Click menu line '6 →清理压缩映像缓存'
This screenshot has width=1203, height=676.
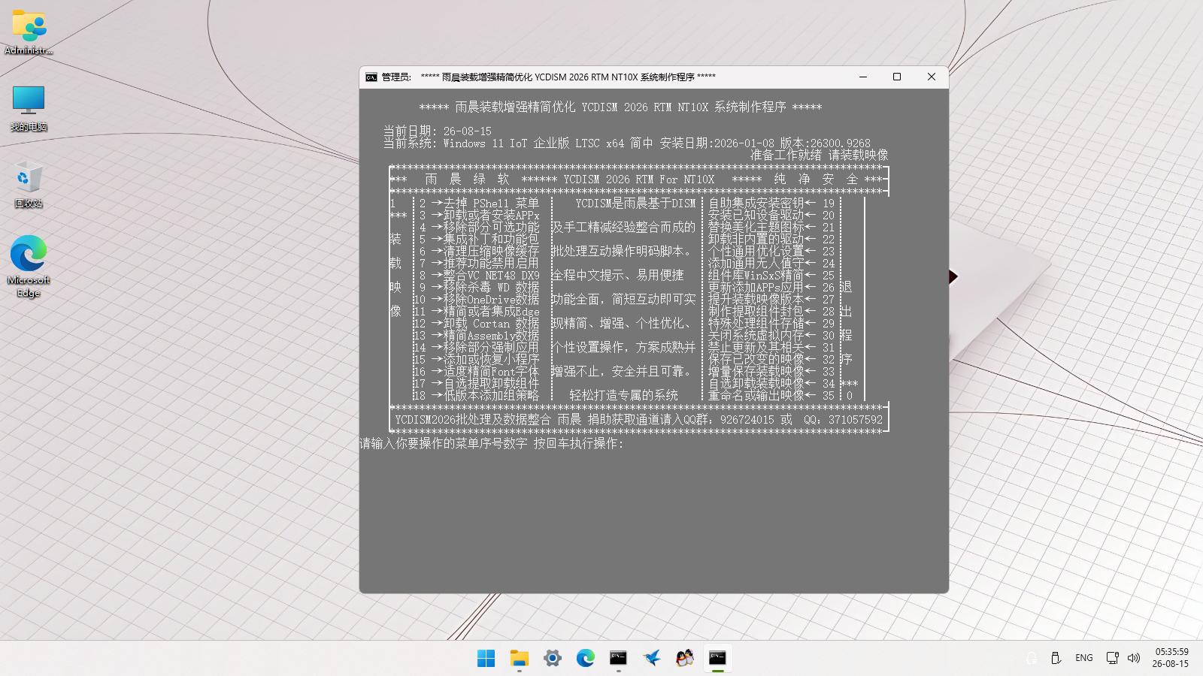[479, 252]
